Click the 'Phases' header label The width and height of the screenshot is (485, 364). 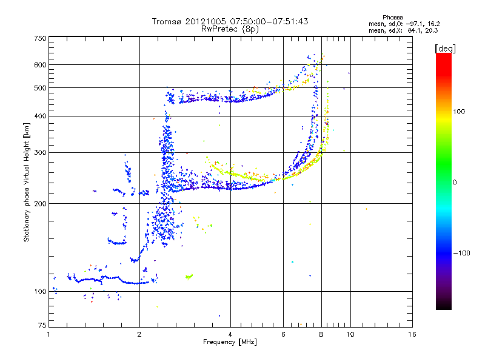pos(392,18)
